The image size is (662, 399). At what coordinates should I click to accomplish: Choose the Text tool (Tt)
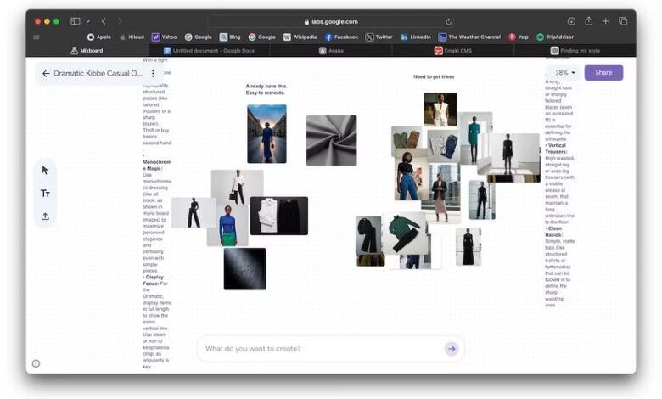tap(45, 194)
